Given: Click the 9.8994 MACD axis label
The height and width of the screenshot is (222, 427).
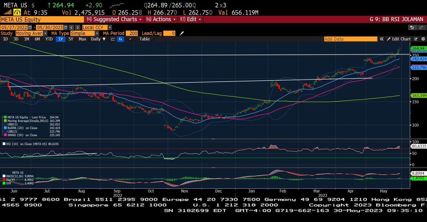Looking at the screenshot, I should click(418, 174).
